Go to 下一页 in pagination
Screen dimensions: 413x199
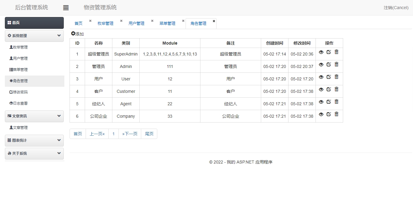click(130, 134)
